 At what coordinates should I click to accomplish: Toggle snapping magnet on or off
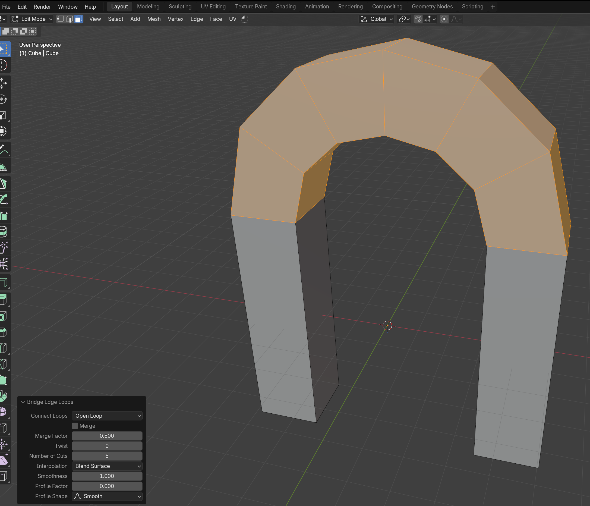[418, 19]
